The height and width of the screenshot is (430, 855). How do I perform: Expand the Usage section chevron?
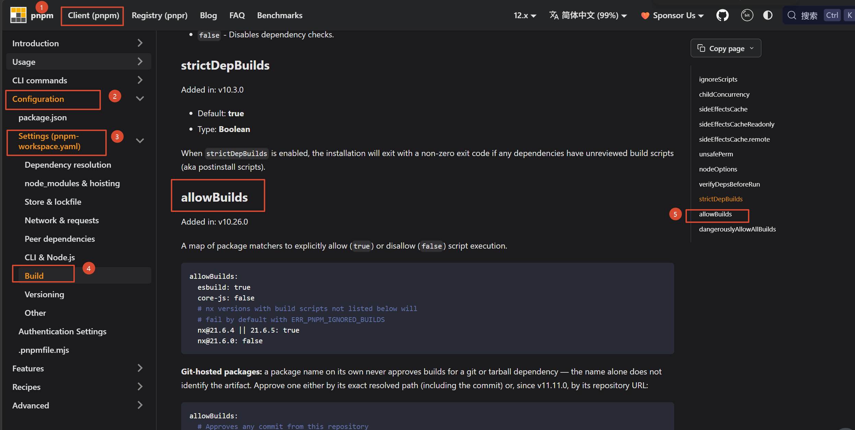tap(140, 62)
